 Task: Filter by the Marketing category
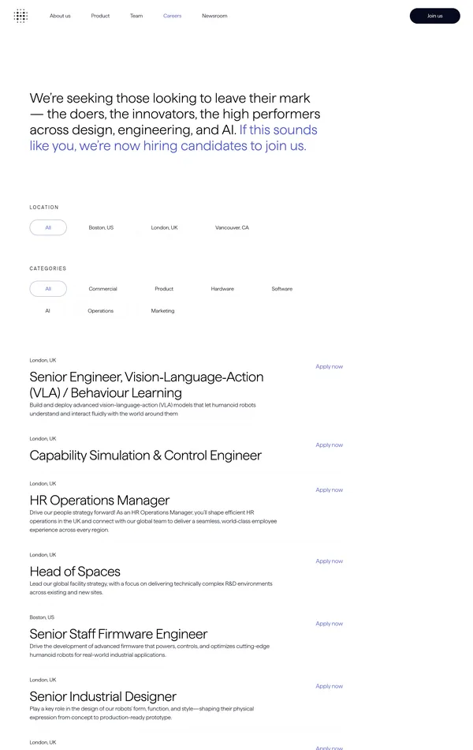(162, 311)
